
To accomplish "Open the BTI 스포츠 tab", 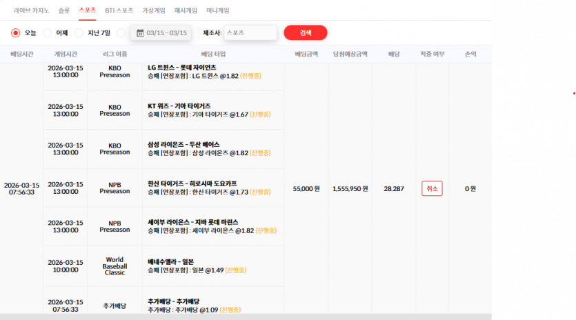I will 119,10.
